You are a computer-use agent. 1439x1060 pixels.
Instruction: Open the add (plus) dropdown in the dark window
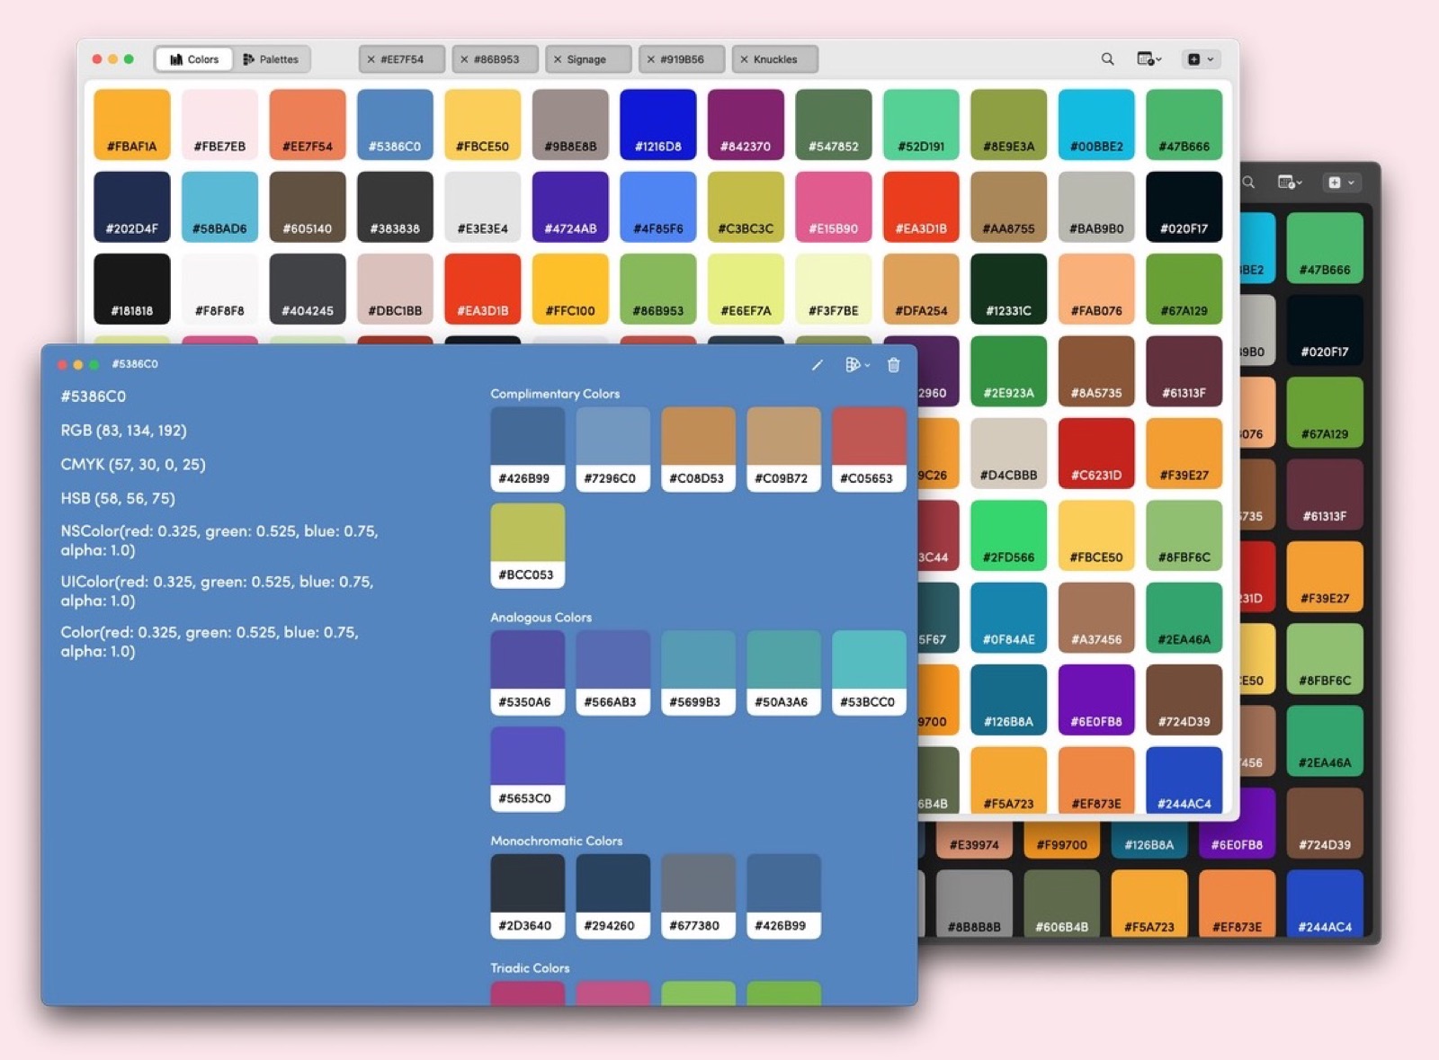(x=1340, y=183)
